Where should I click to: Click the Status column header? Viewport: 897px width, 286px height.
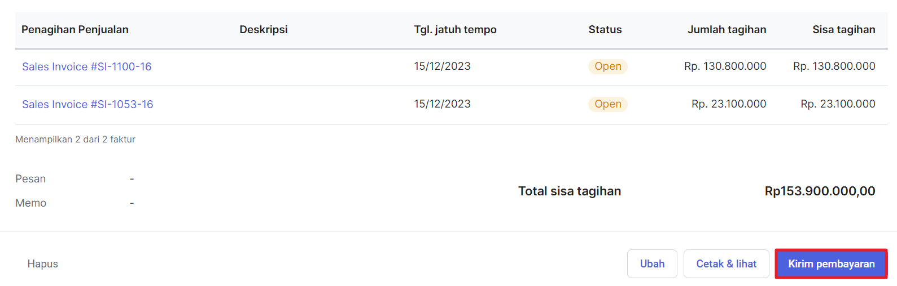point(605,30)
